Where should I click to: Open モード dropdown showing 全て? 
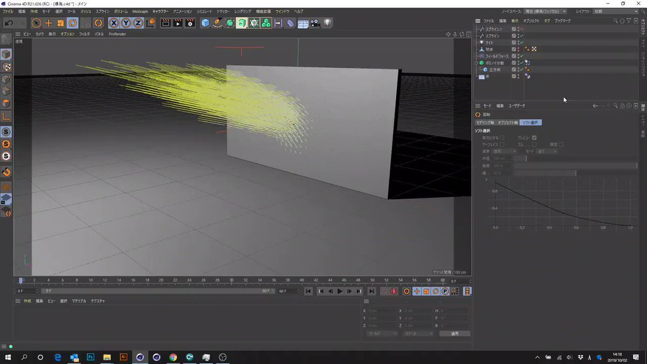coord(546,152)
